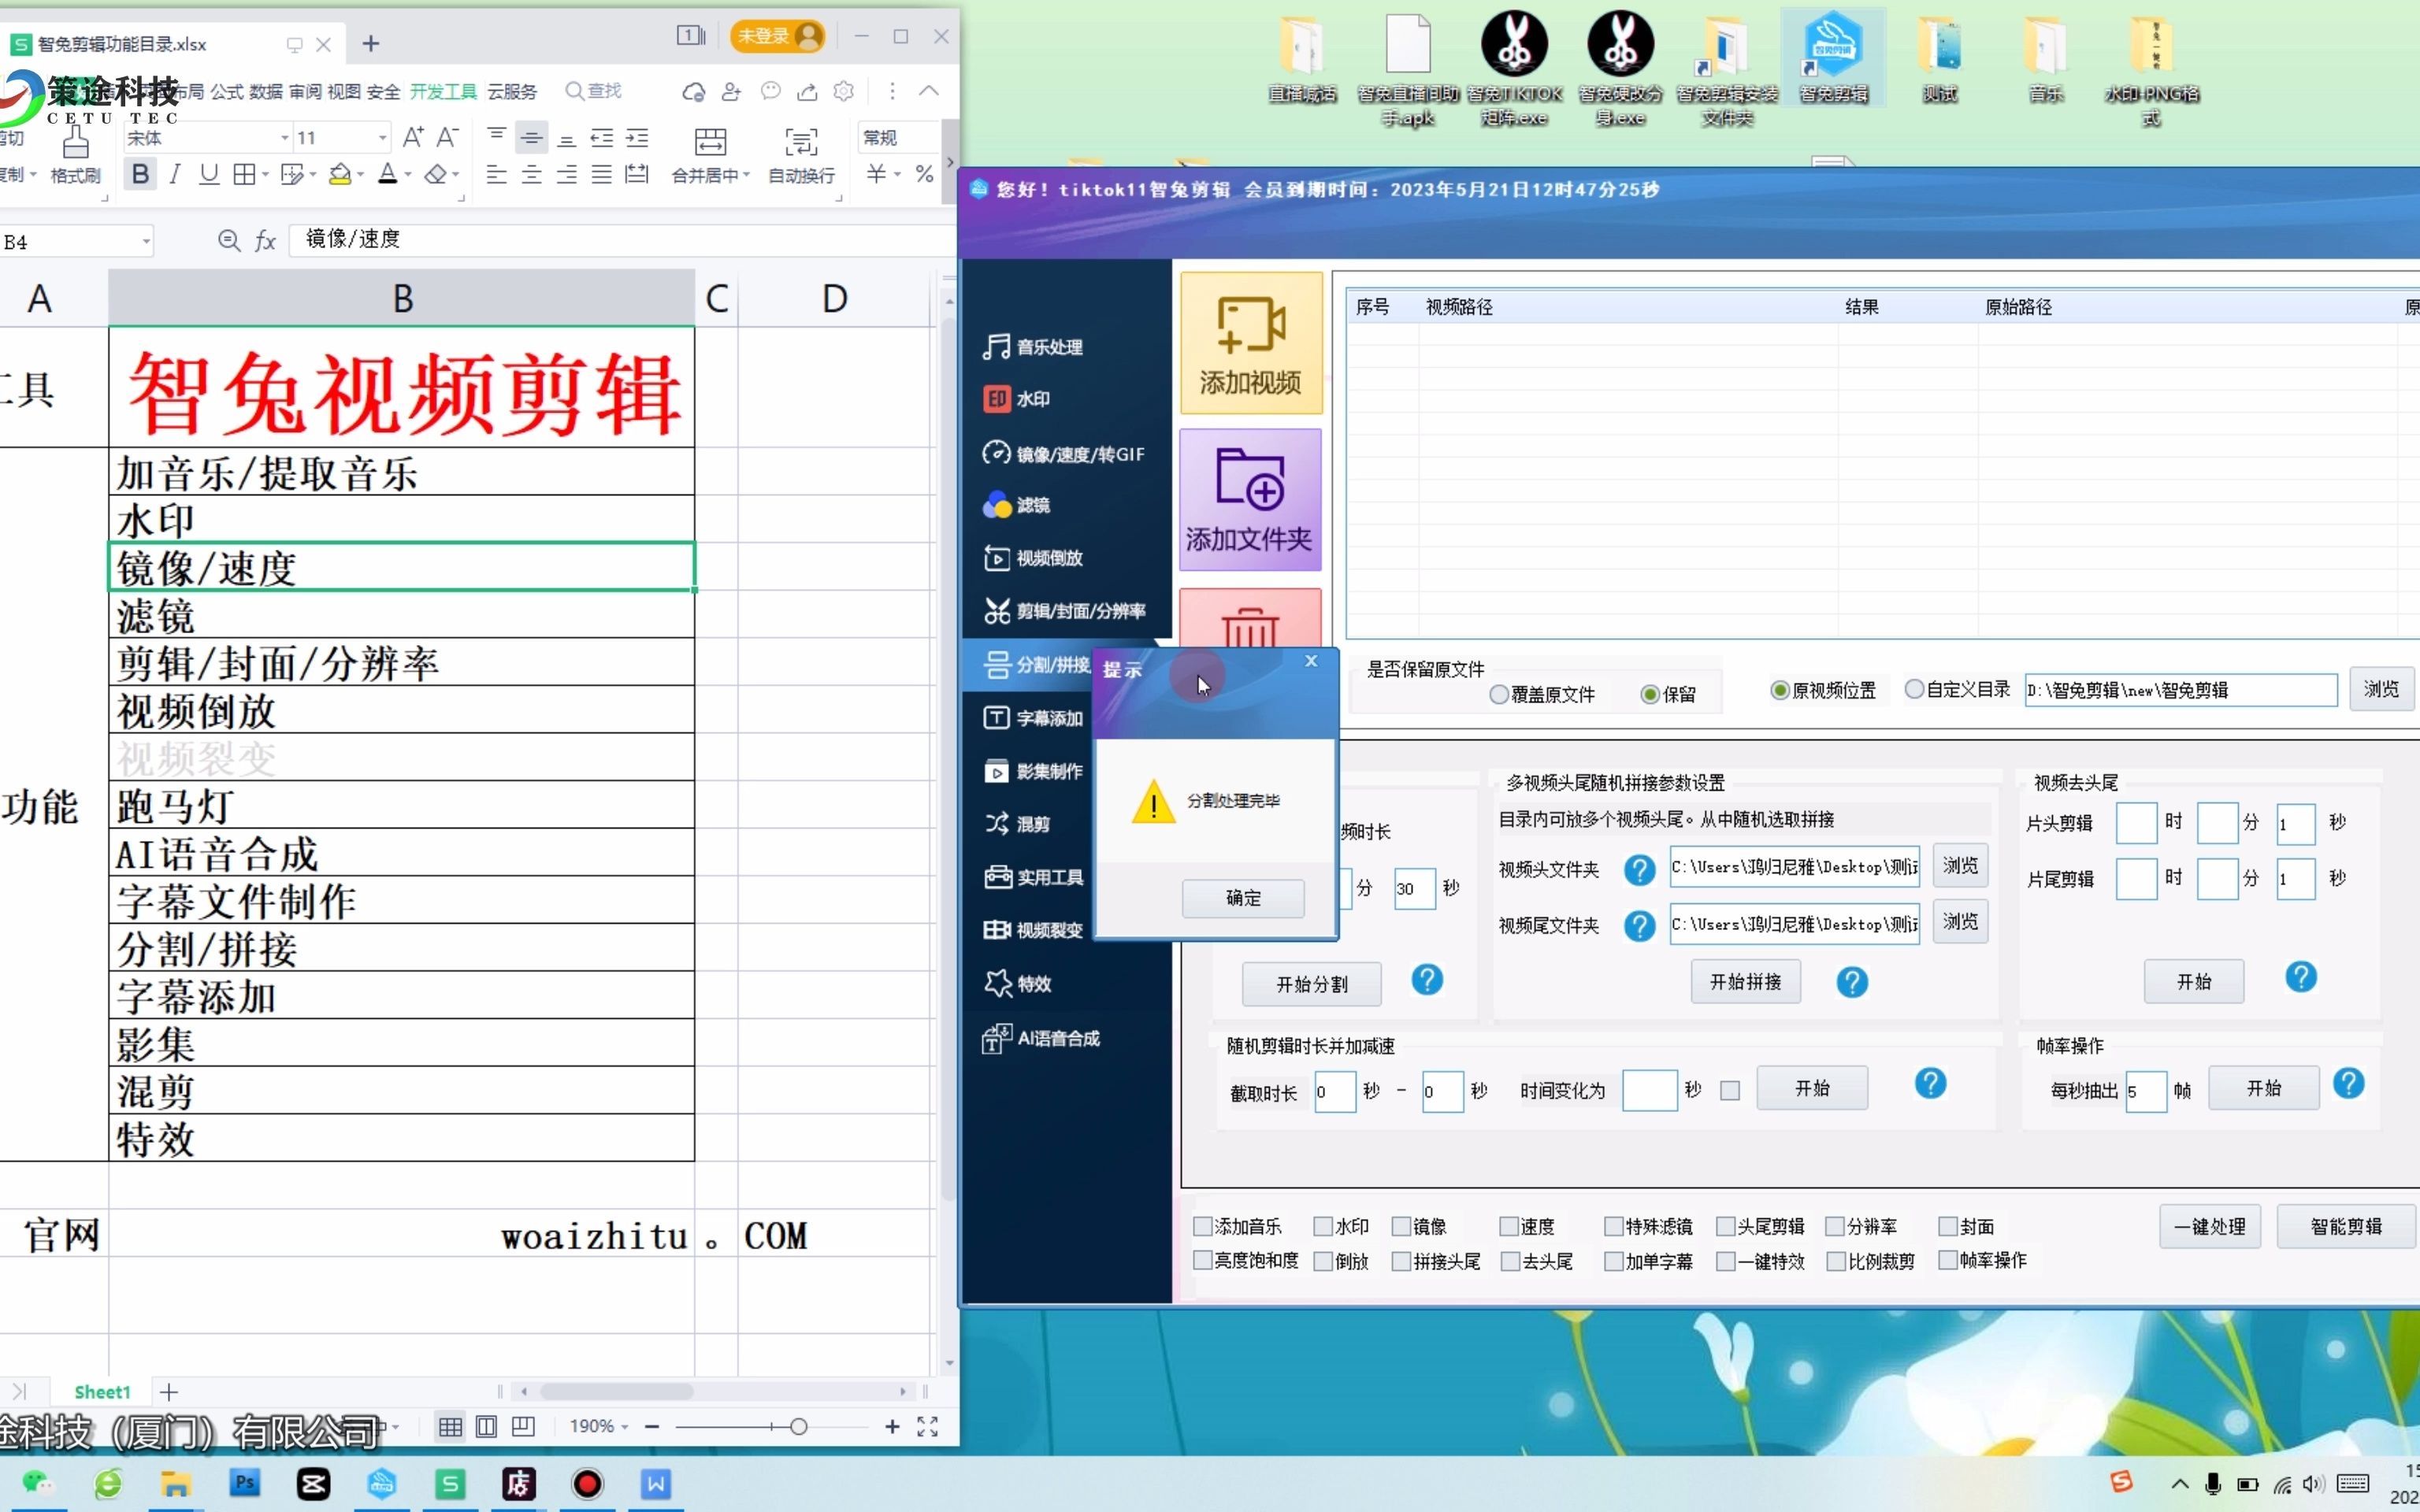The height and width of the screenshot is (1512, 2420).
Task: Select AI语音合成 sidebar item
Action: tap(1041, 1038)
